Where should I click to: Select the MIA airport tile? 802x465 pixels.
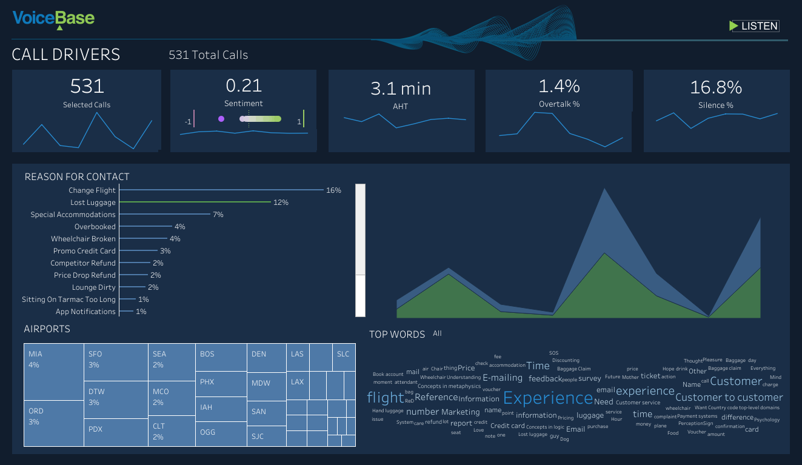(x=54, y=372)
